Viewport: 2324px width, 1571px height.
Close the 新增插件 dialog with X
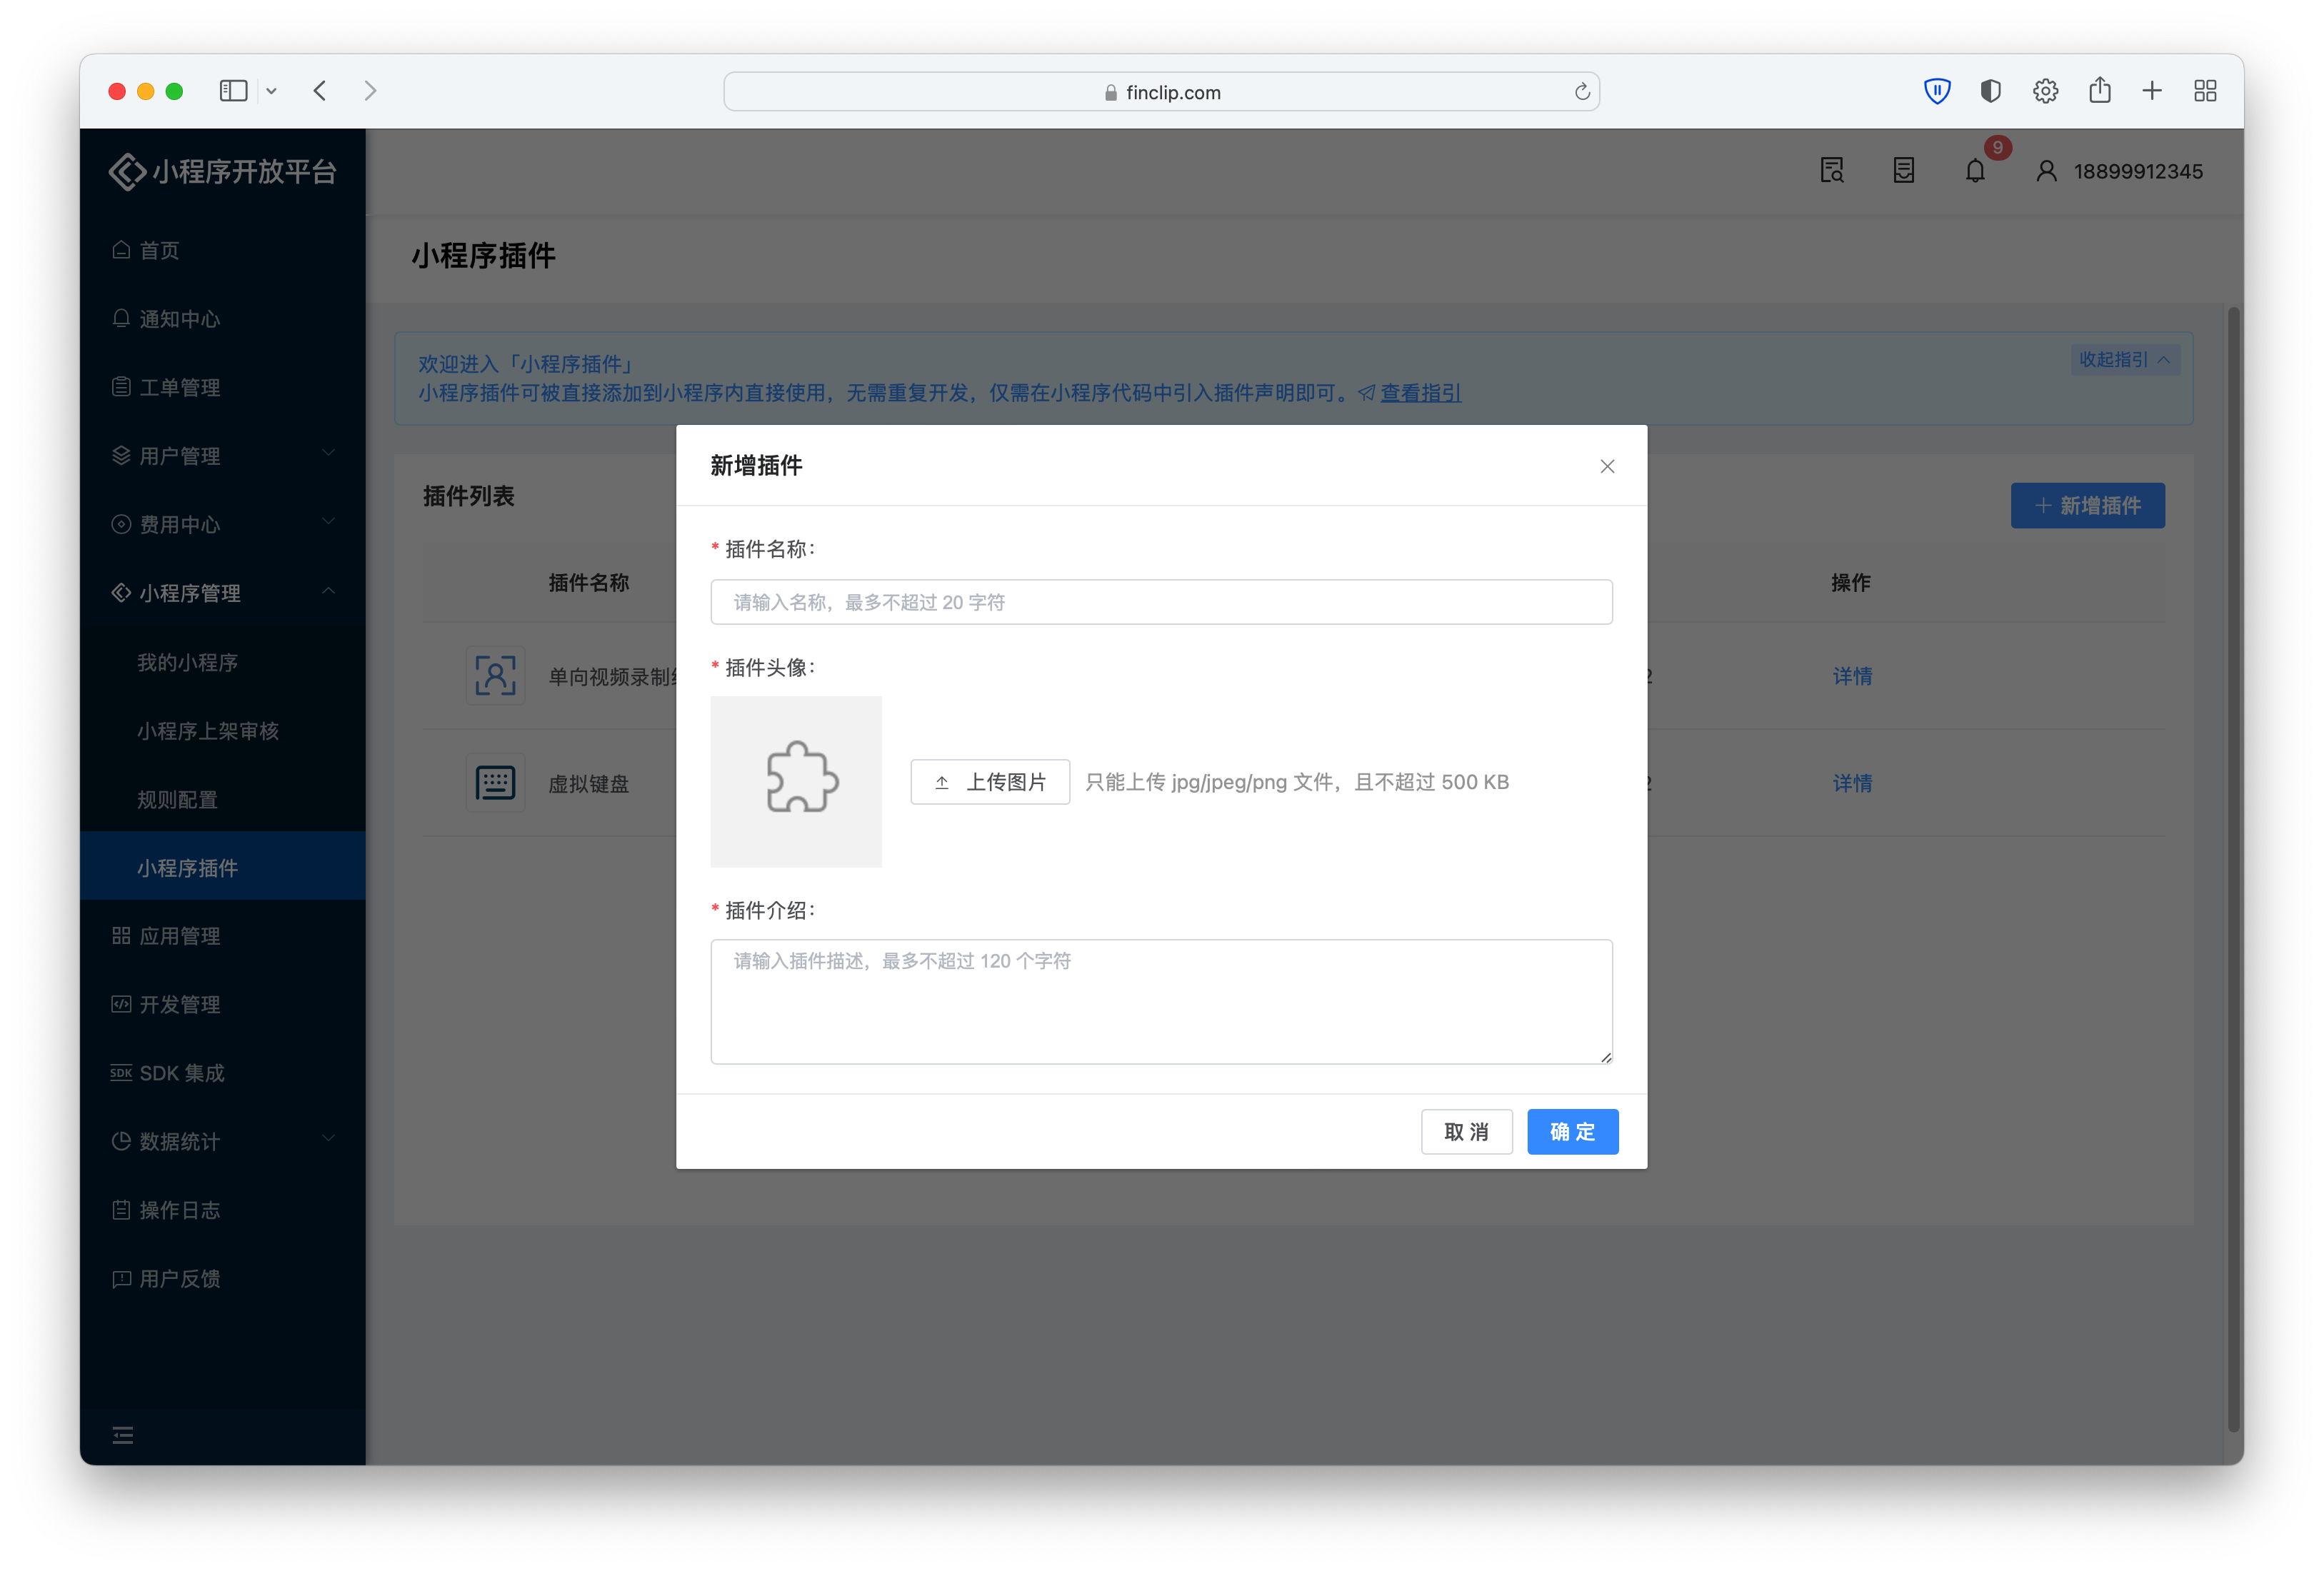1607,466
